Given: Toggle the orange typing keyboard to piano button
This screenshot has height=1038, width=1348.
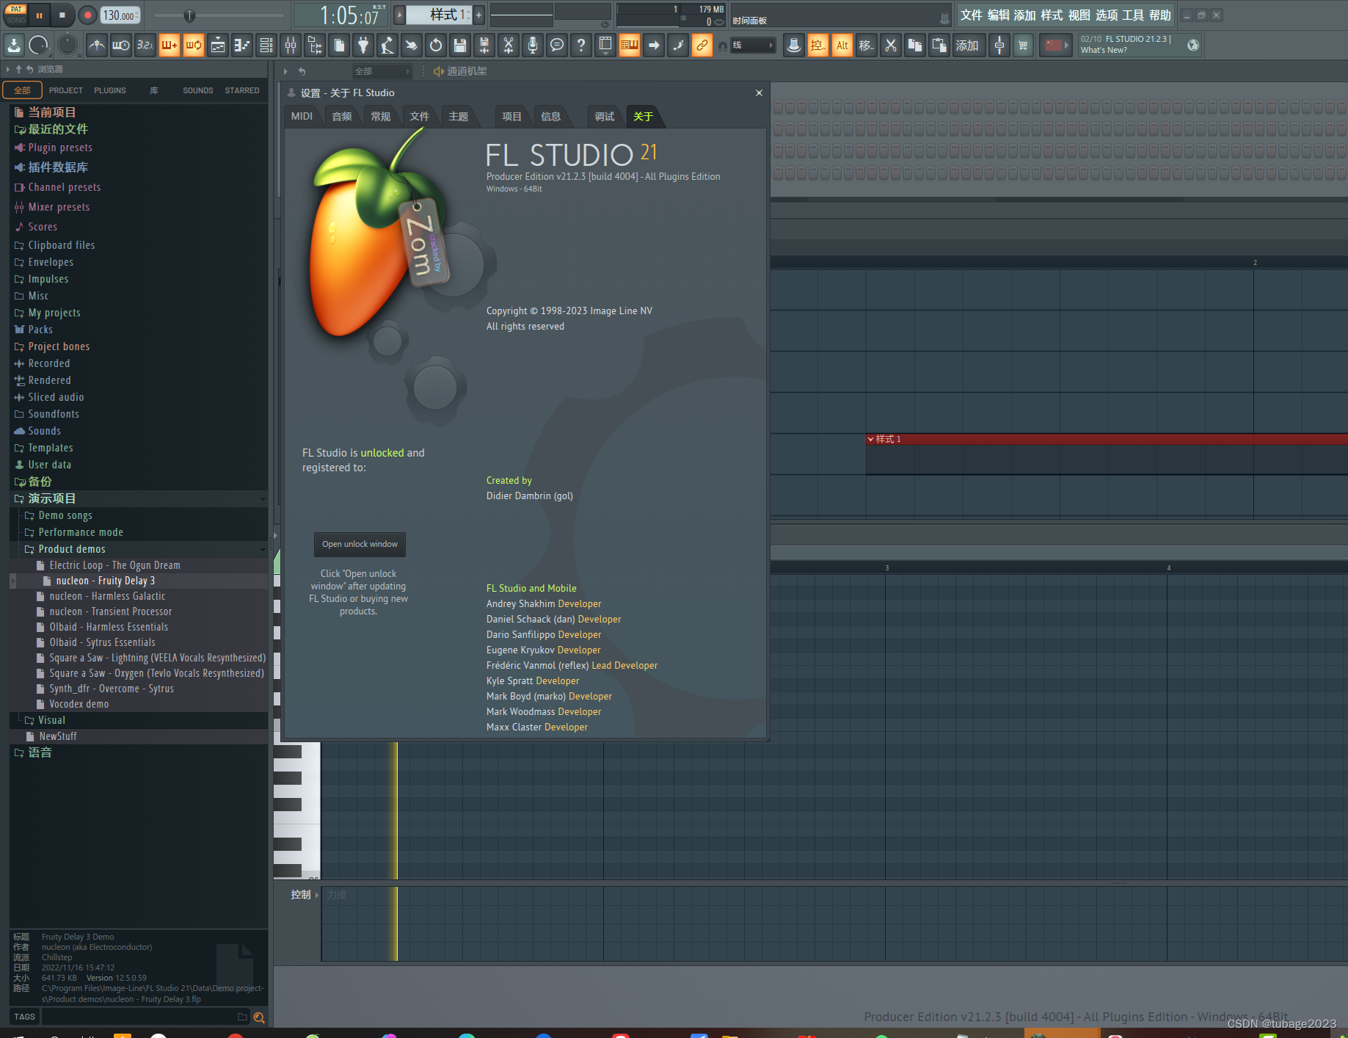Looking at the screenshot, I should [x=630, y=46].
